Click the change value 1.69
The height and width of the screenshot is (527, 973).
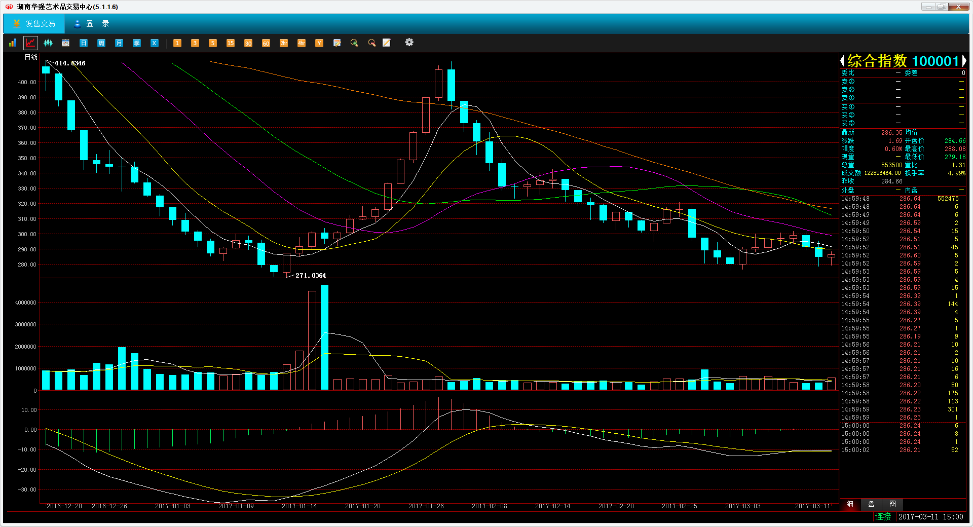pos(895,141)
